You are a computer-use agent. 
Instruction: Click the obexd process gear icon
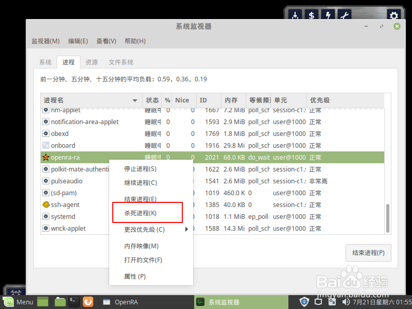46,133
